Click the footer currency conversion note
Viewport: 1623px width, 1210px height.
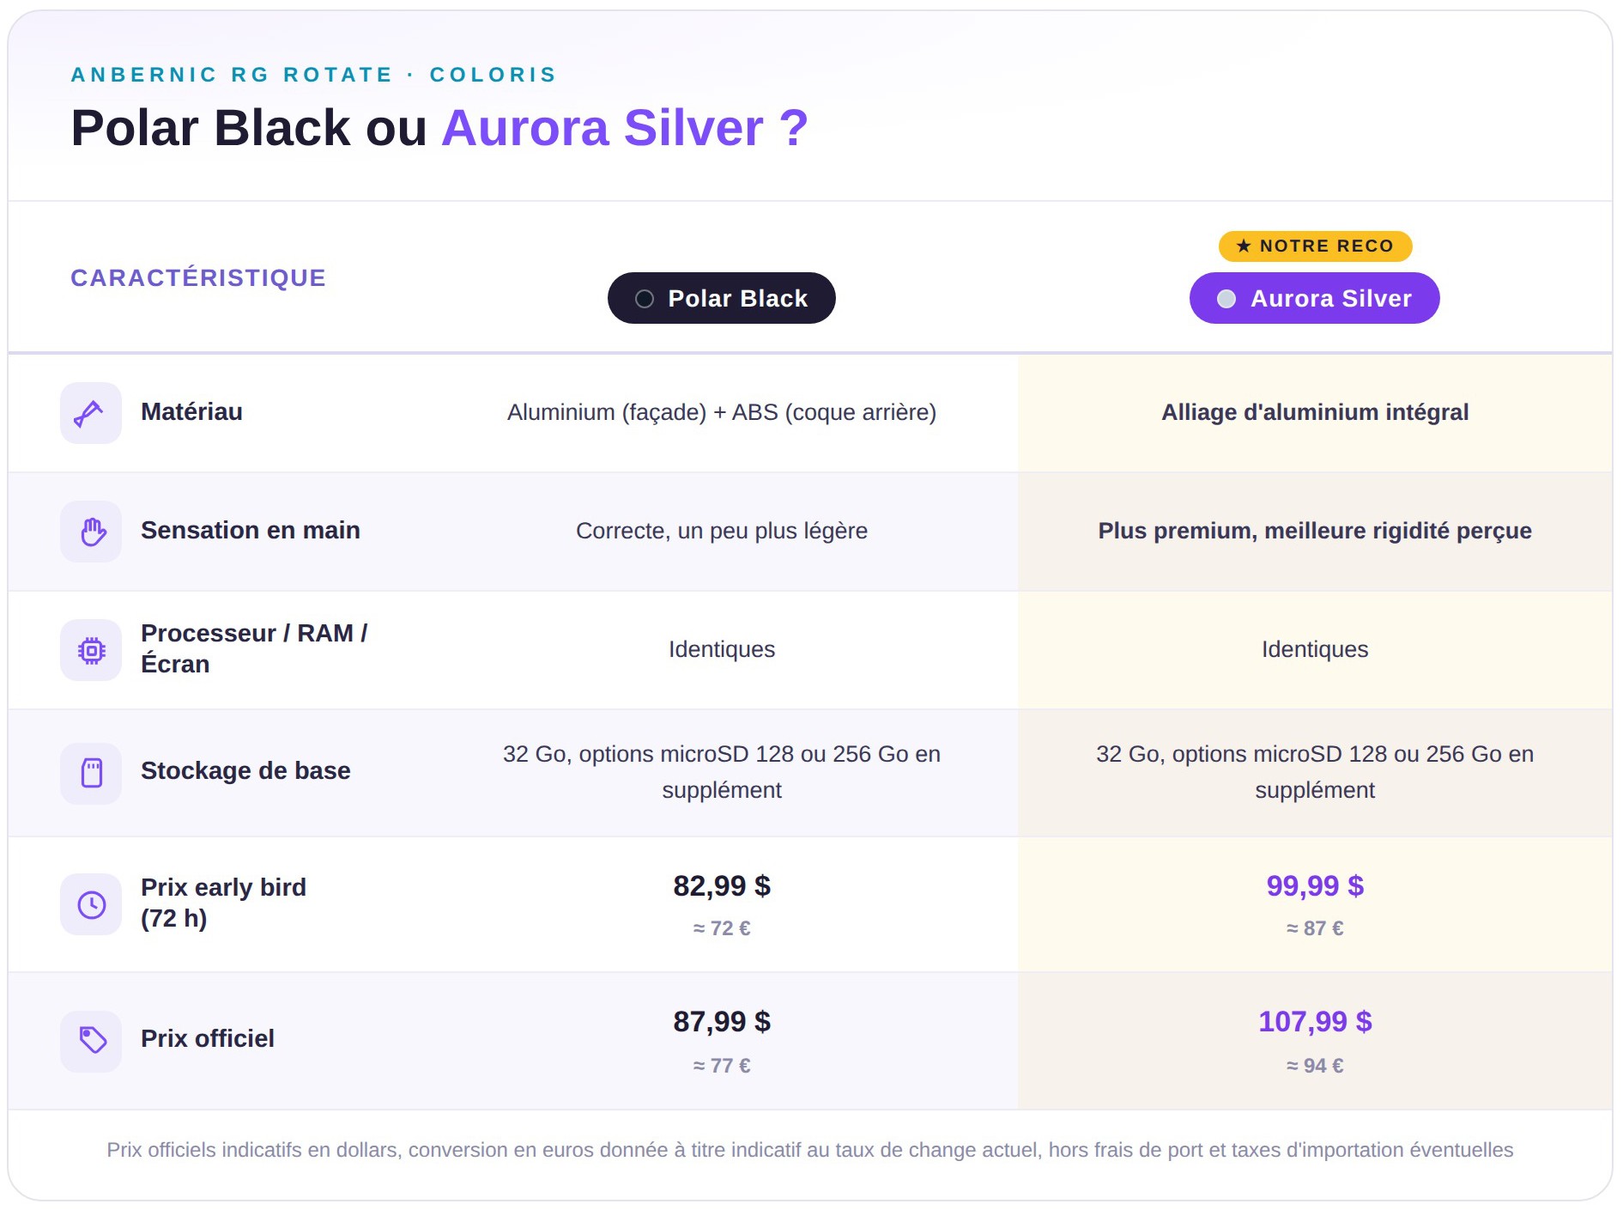point(810,1150)
